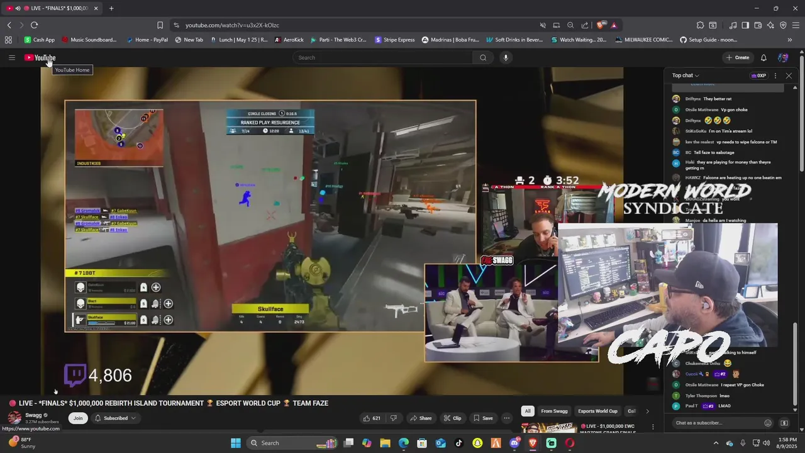This screenshot has height=453, width=805.
Task: Expand the Top chat mode dropdown
Action: pyautogui.click(x=686, y=75)
